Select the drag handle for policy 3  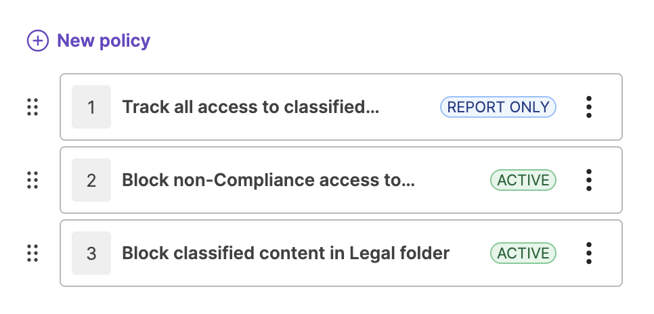(32, 253)
